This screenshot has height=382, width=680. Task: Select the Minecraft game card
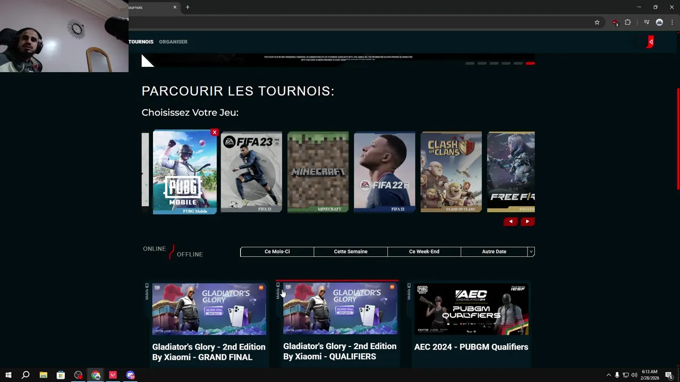[318, 172]
